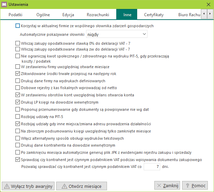Check Włącz alternatywny sposób obsługi wydruków

click(x=17, y=138)
